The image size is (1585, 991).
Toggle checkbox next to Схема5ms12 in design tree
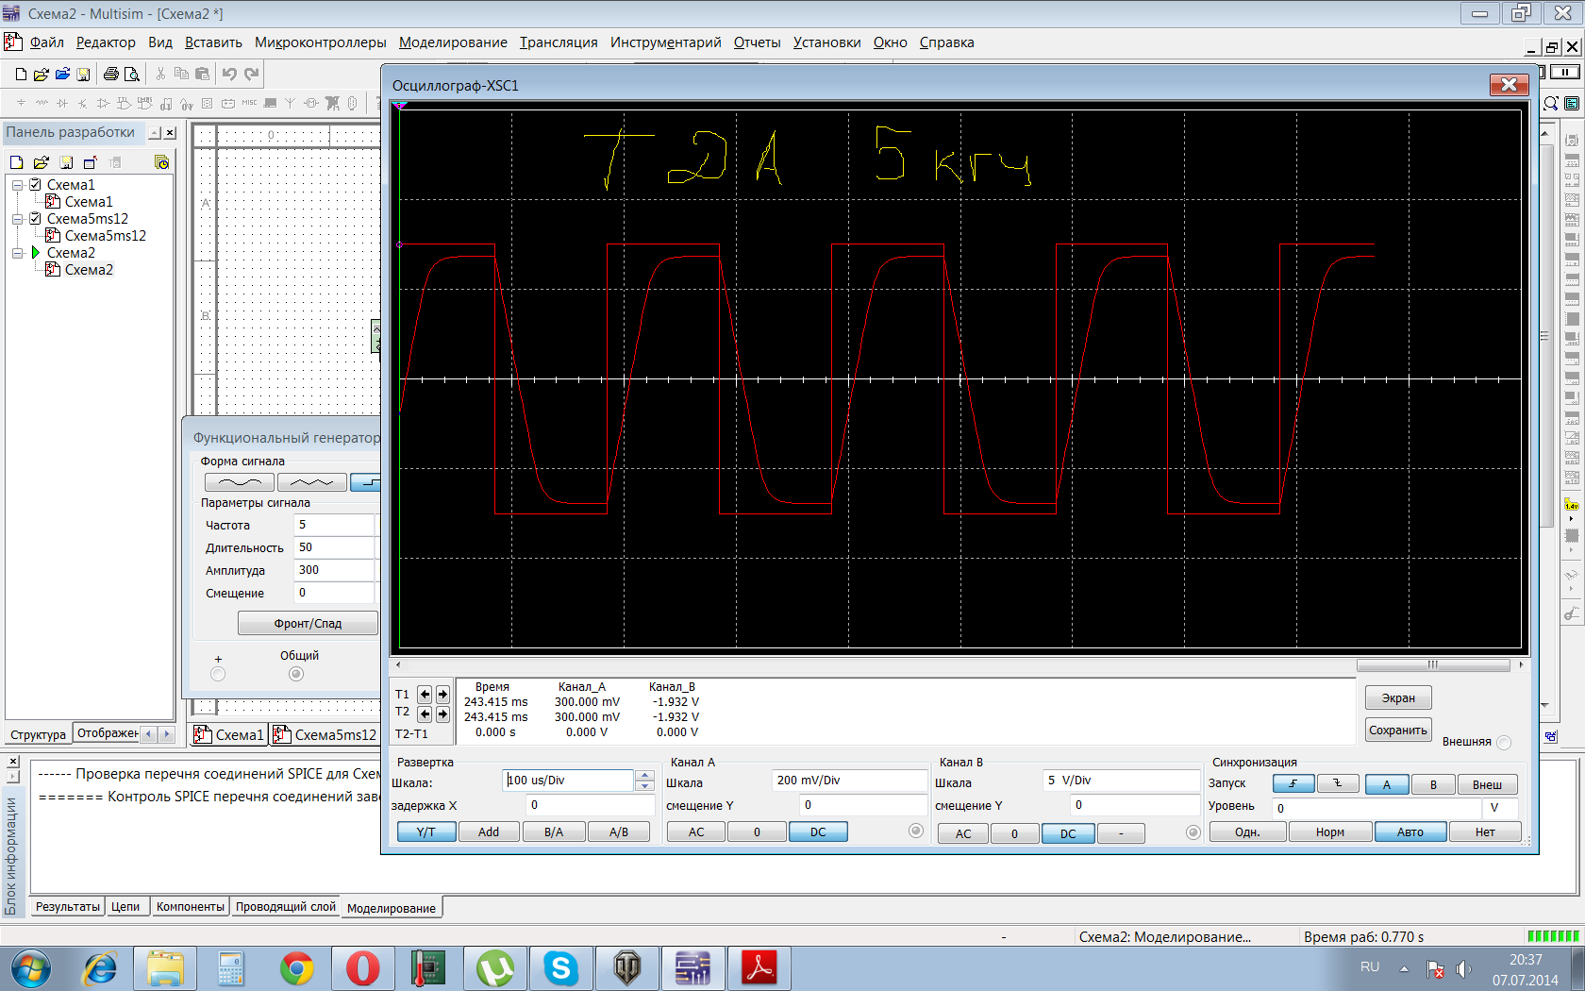35,218
